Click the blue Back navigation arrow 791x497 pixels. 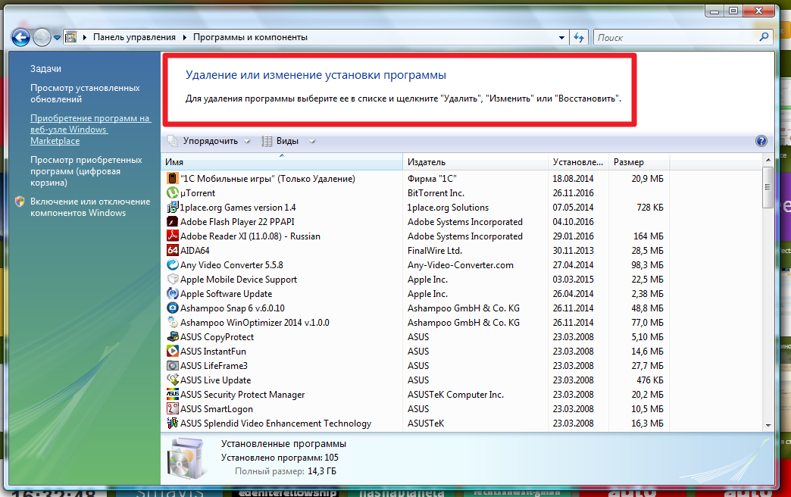tap(20, 37)
